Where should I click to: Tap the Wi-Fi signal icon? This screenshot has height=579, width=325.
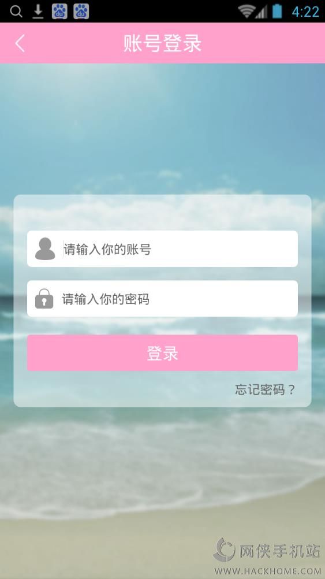click(x=246, y=12)
